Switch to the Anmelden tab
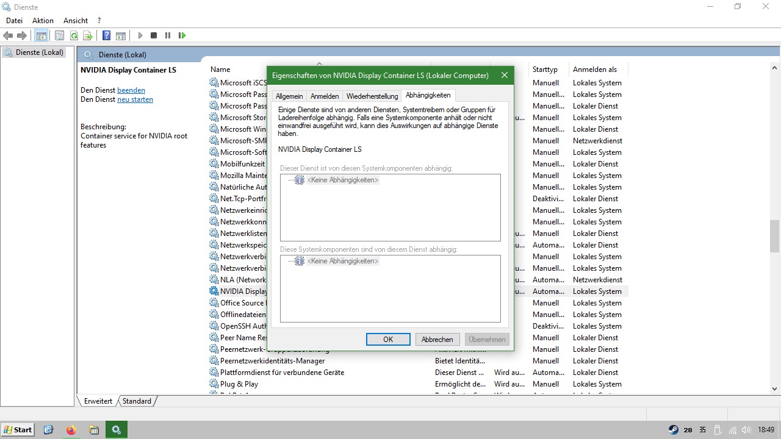781x439 pixels. click(325, 96)
